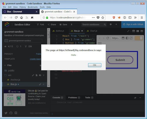
Task: Click the CodeSandbox logo
Action: pyautogui.click(x=7, y=24)
